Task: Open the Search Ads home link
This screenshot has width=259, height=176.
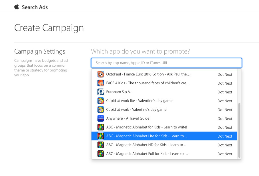Action: [35, 7]
